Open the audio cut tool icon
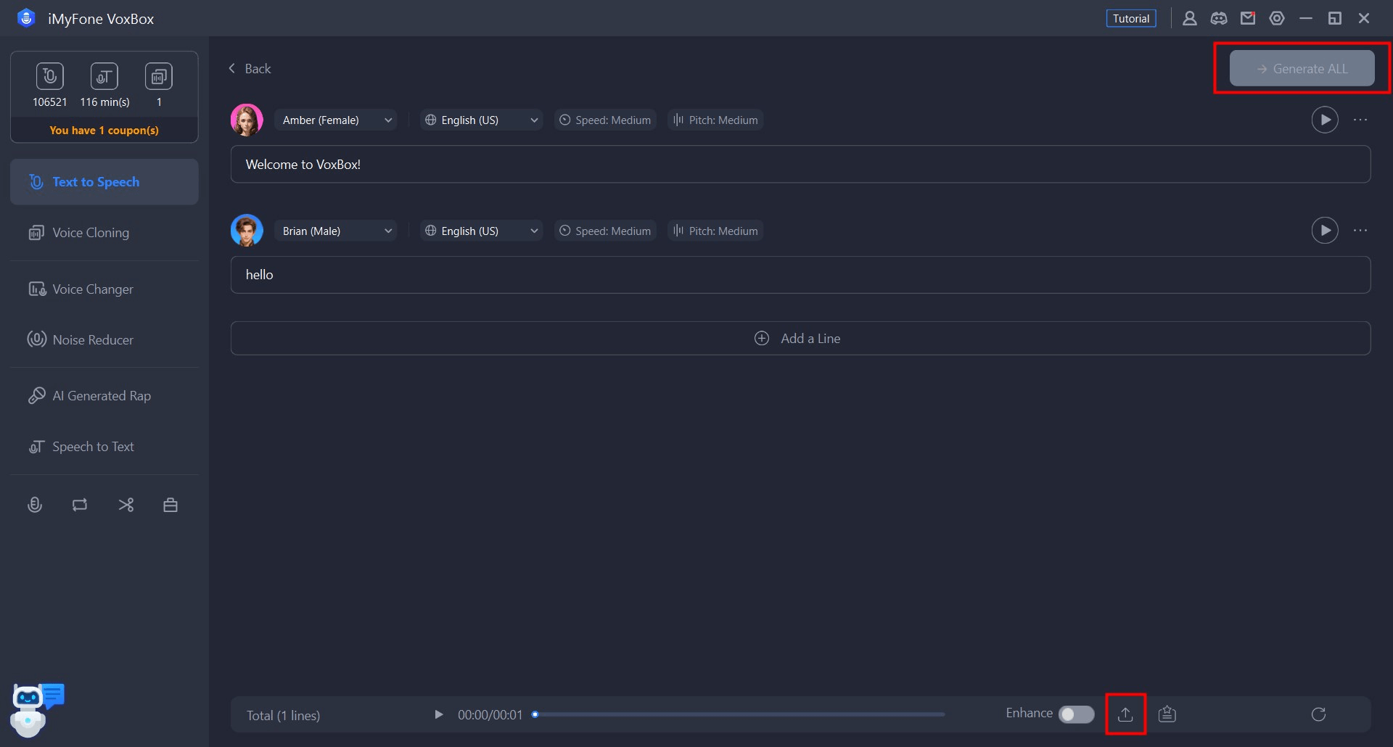This screenshot has width=1393, height=747. (x=126, y=505)
